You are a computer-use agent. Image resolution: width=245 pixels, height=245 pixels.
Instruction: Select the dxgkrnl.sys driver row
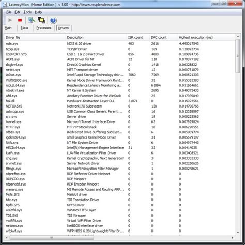[119, 65]
